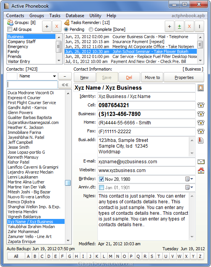The image size is (211, 267).
Task: Open the Database menu
Action: 75,16
